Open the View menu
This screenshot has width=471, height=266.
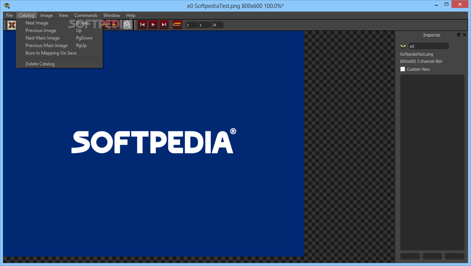[x=64, y=15]
